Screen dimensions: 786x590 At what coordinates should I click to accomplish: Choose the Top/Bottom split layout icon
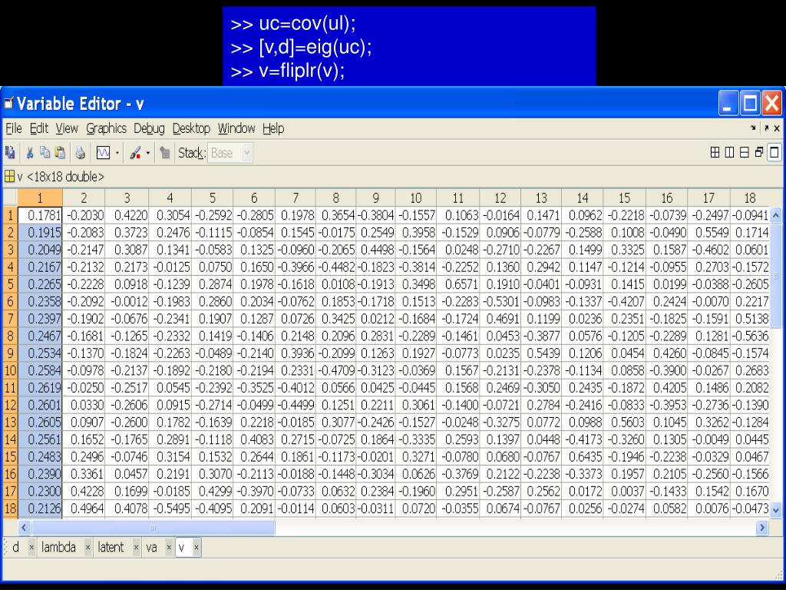(745, 153)
